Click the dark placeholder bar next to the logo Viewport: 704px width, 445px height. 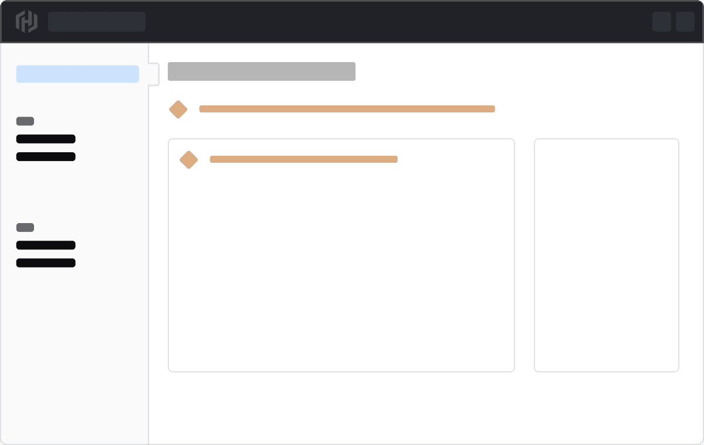pyautogui.click(x=97, y=22)
